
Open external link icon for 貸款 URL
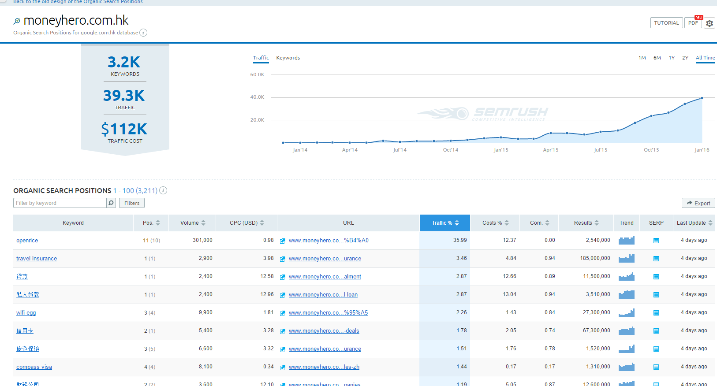pos(283,277)
